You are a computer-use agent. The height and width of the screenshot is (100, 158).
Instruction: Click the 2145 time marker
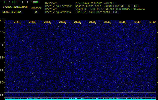pos(77,22)
